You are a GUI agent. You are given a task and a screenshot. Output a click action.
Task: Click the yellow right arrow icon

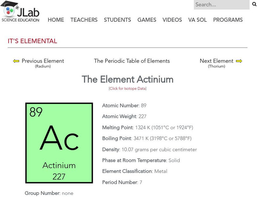pos(239,61)
